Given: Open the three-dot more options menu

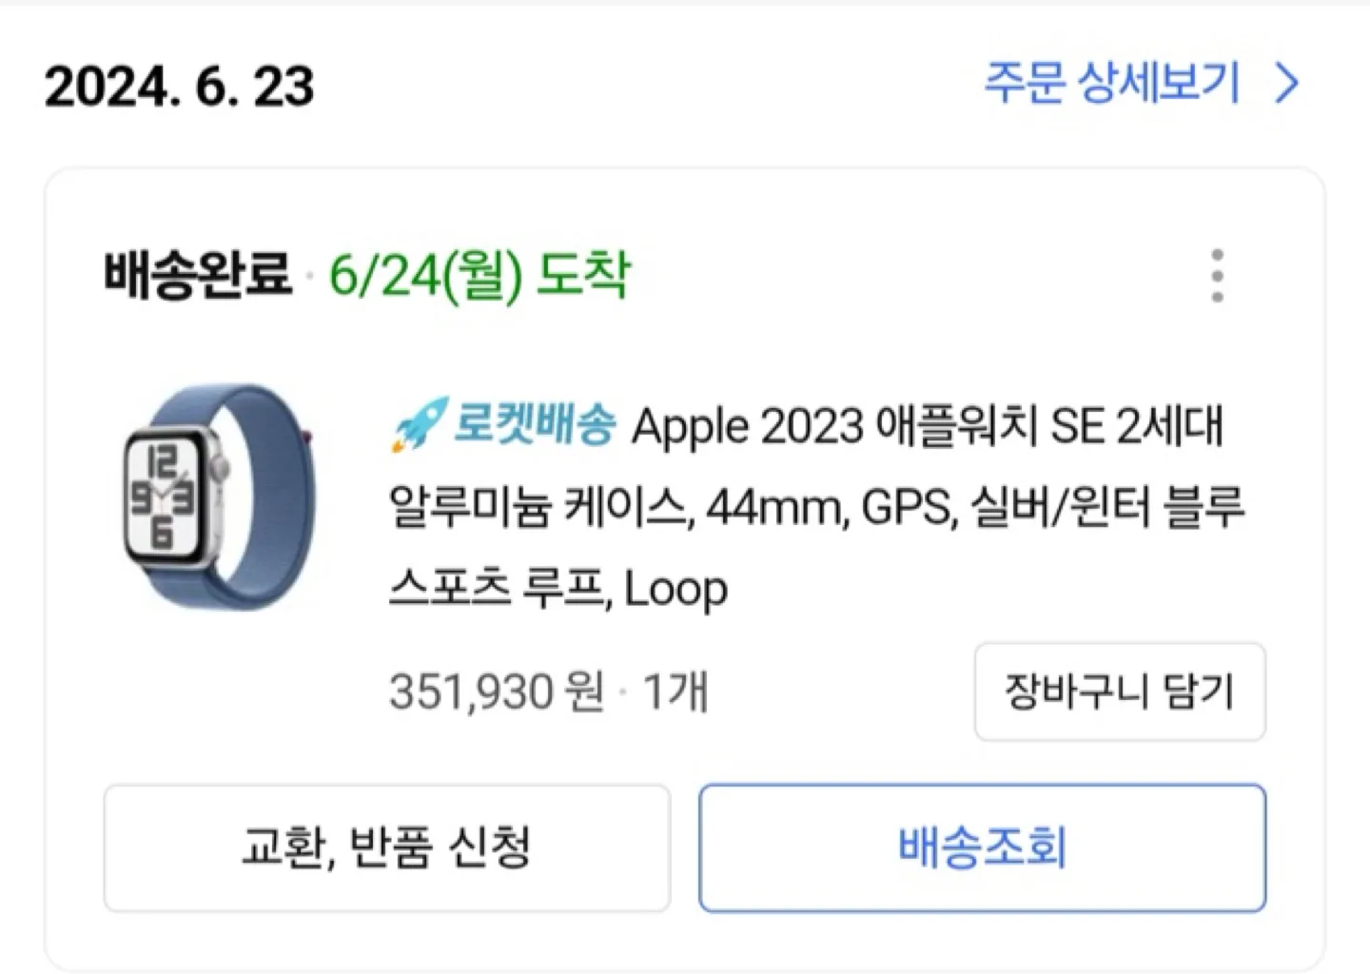Looking at the screenshot, I should tap(1217, 276).
